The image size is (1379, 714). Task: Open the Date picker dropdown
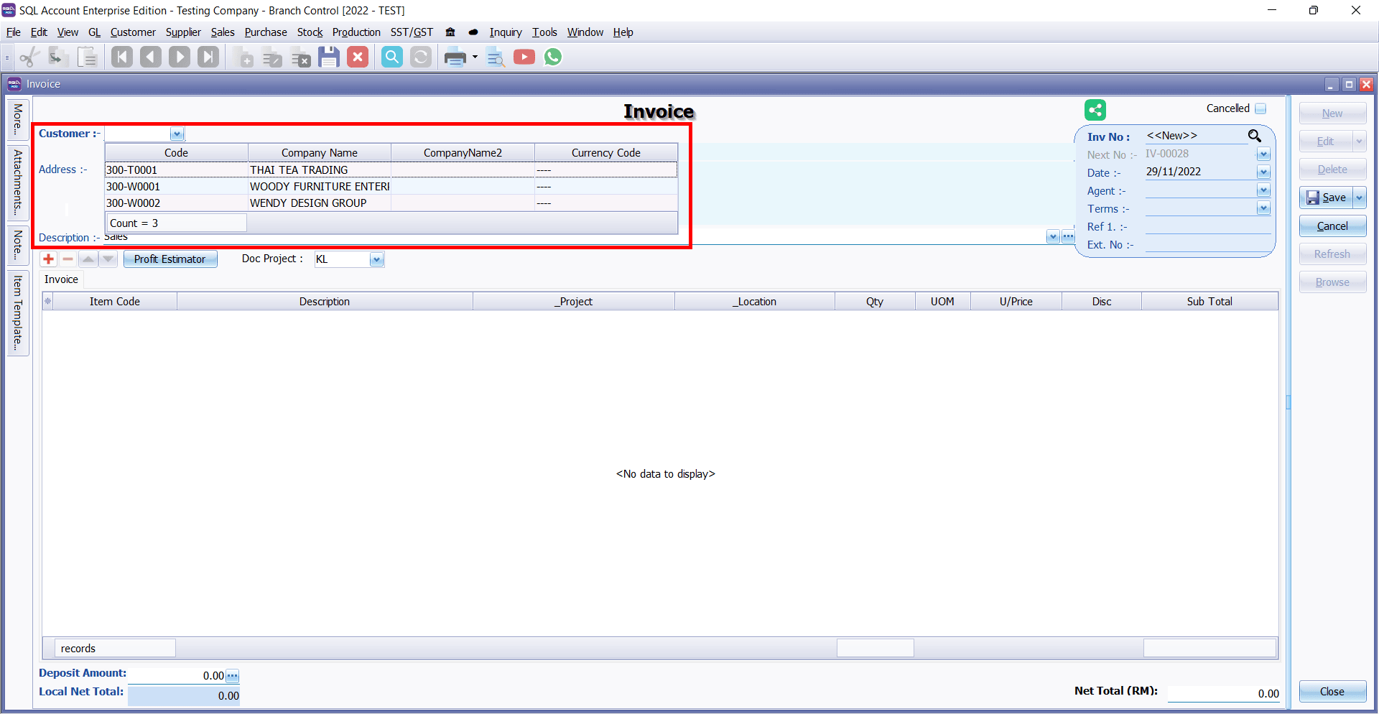(1263, 172)
